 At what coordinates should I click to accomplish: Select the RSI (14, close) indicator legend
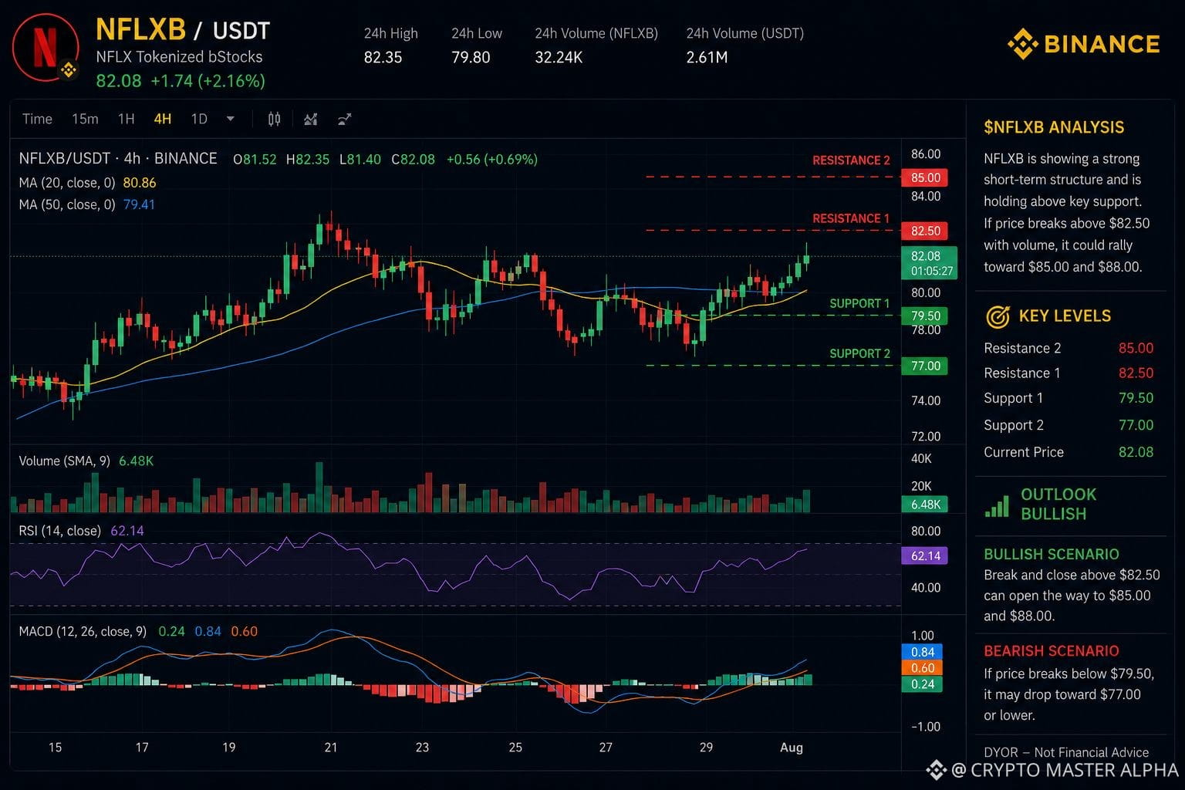click(x=81, y=531)
